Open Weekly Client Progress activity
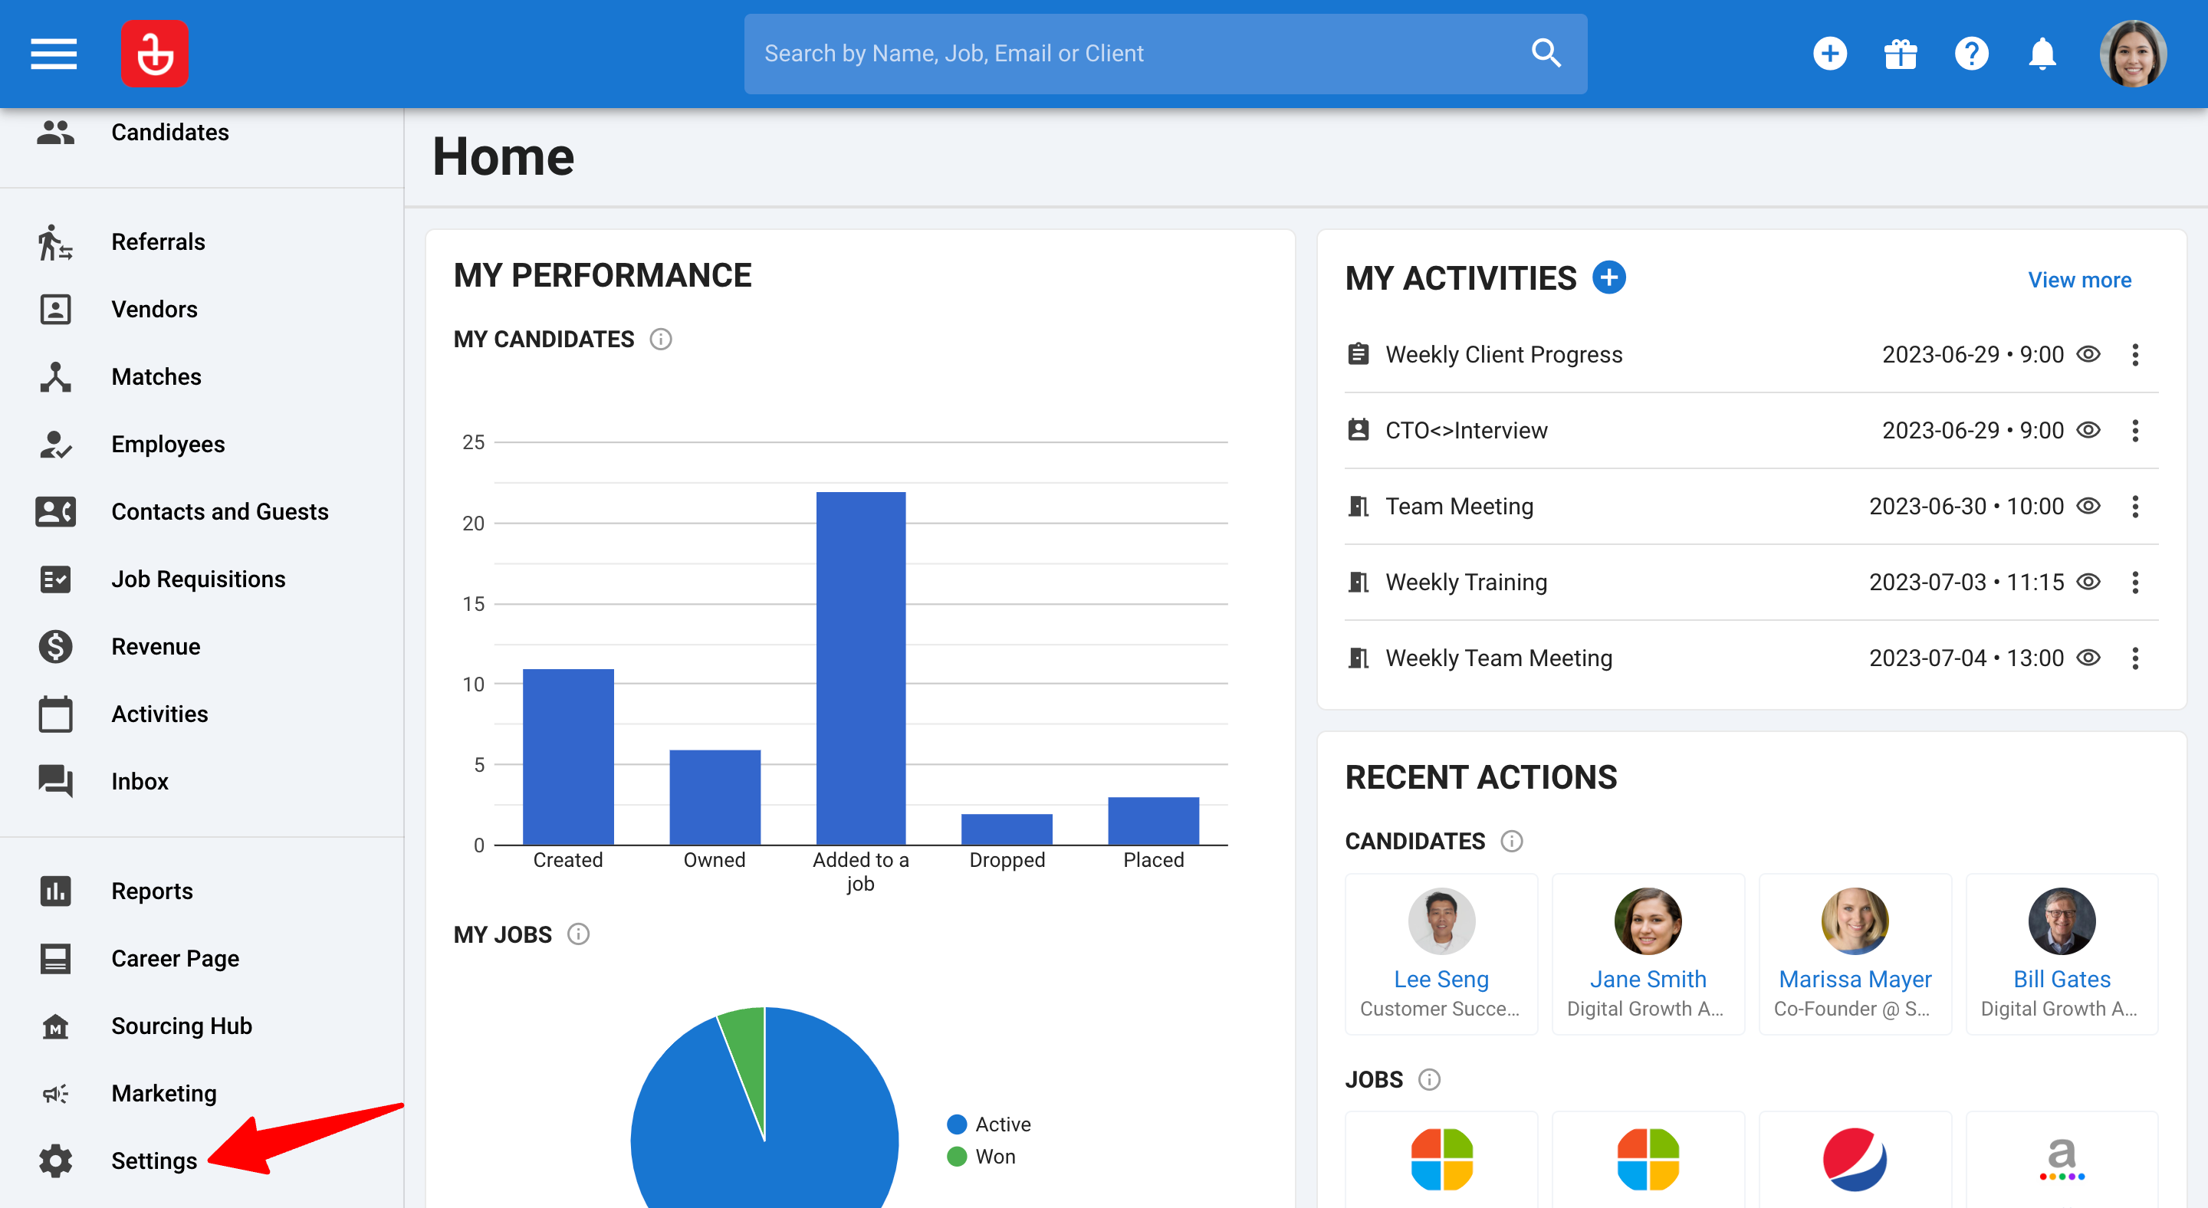The height and width of the screenshot is (1208, 2208). 1503,355
